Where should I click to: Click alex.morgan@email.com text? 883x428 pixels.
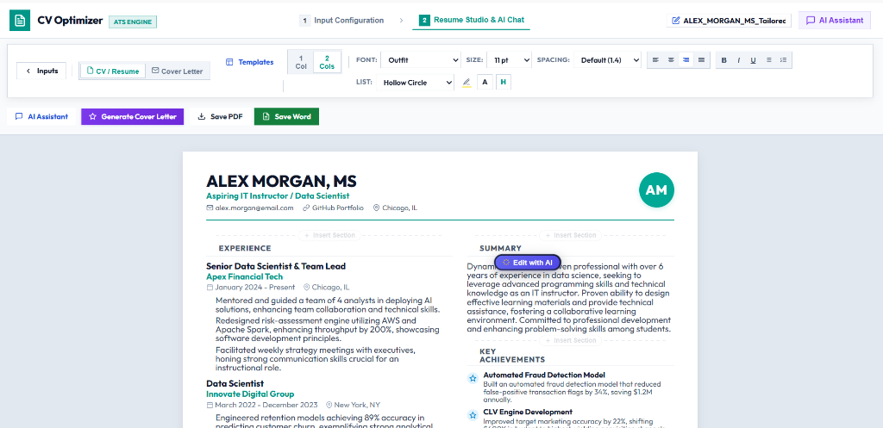click(254, 208)
